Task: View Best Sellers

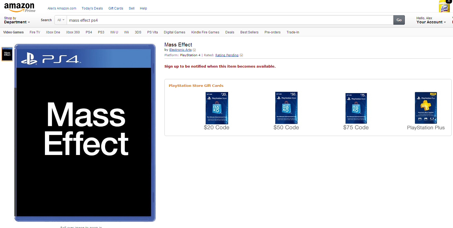Action: (249, 32)
